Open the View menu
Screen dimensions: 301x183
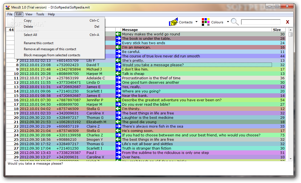(29, 14)
